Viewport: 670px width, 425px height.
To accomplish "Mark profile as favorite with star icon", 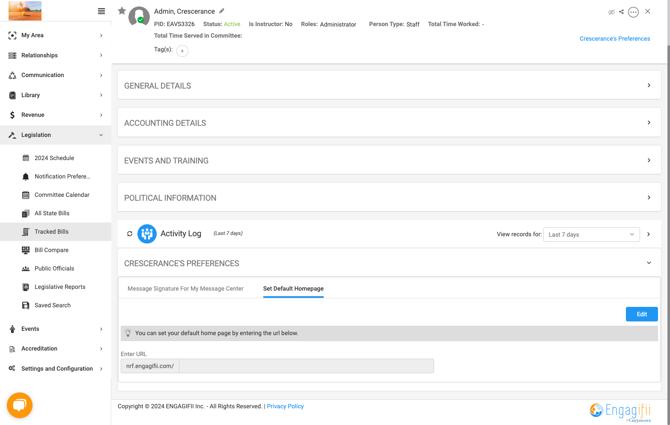I will tap(122, 11).
